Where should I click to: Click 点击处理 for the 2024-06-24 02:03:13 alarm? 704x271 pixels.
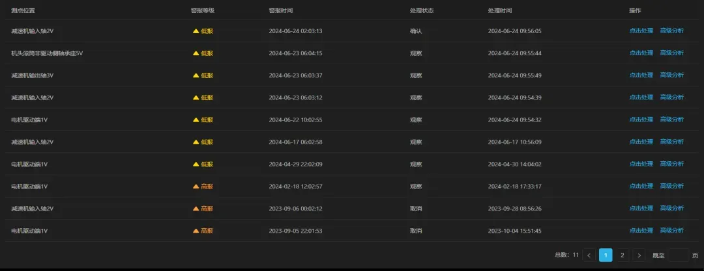pos(641,31)
